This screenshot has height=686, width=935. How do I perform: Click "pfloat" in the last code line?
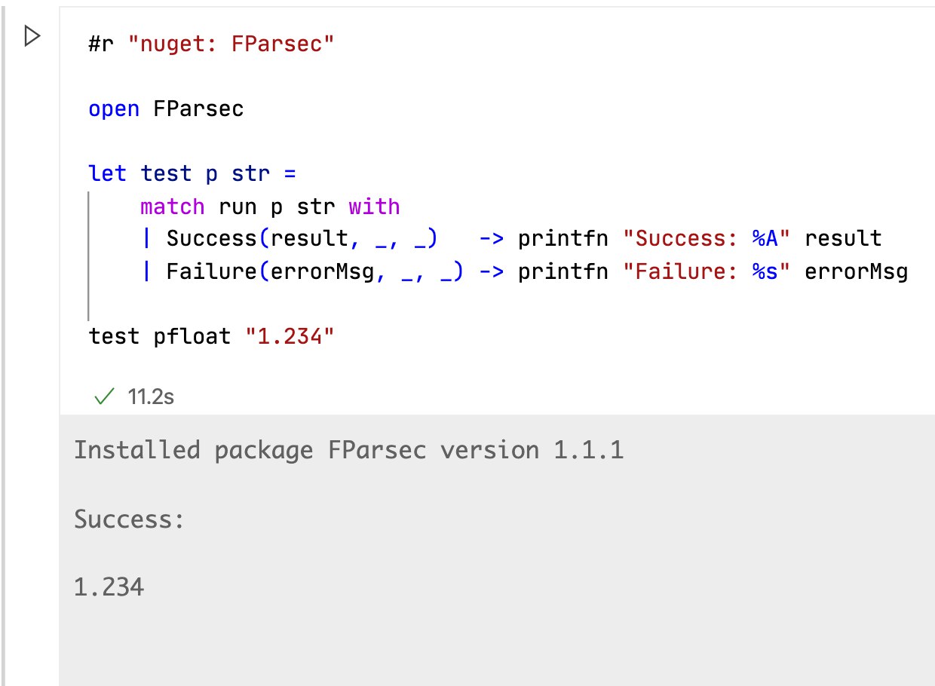point(192,336)
